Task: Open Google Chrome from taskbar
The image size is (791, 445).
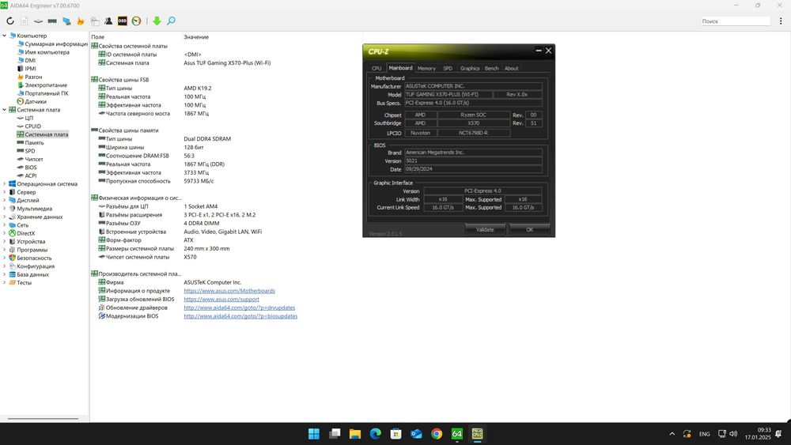Action: 437,434
